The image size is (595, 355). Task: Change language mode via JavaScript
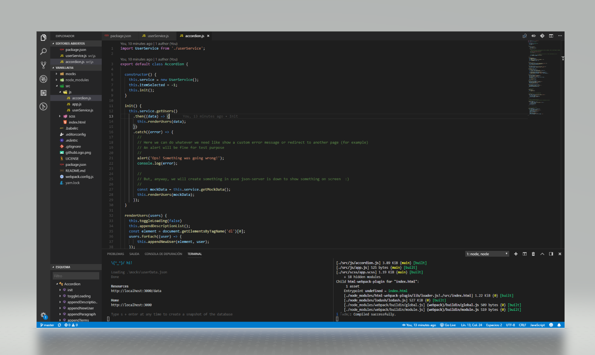coord(537,325)
